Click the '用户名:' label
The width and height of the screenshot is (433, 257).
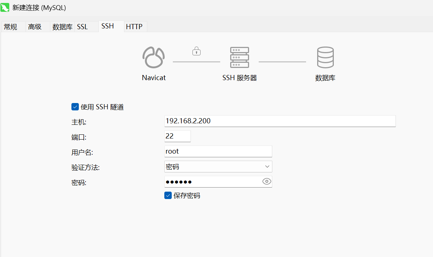pos(82,153)
